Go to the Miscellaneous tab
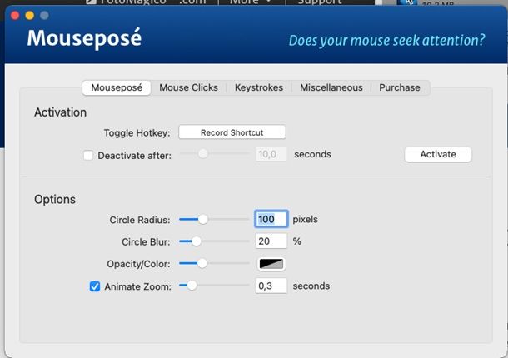Image resolution: width=508 pixels, height=358 pixels. 331,87
